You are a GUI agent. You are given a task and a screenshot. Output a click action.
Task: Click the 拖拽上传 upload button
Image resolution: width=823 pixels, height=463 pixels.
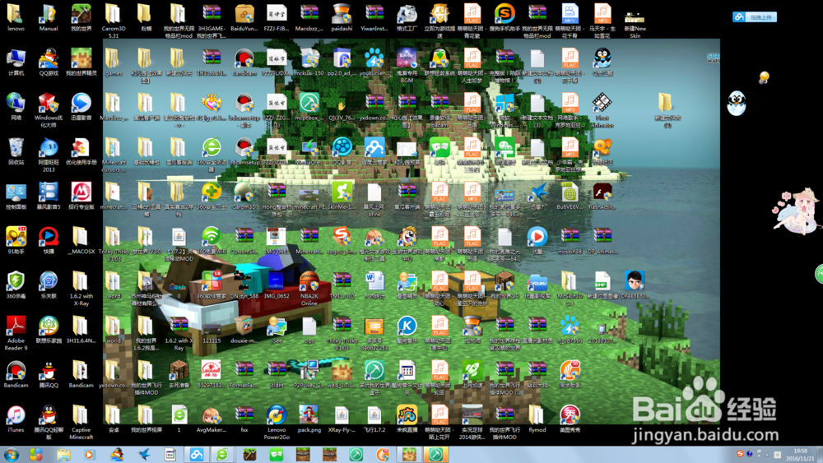(x=754, y=17)
